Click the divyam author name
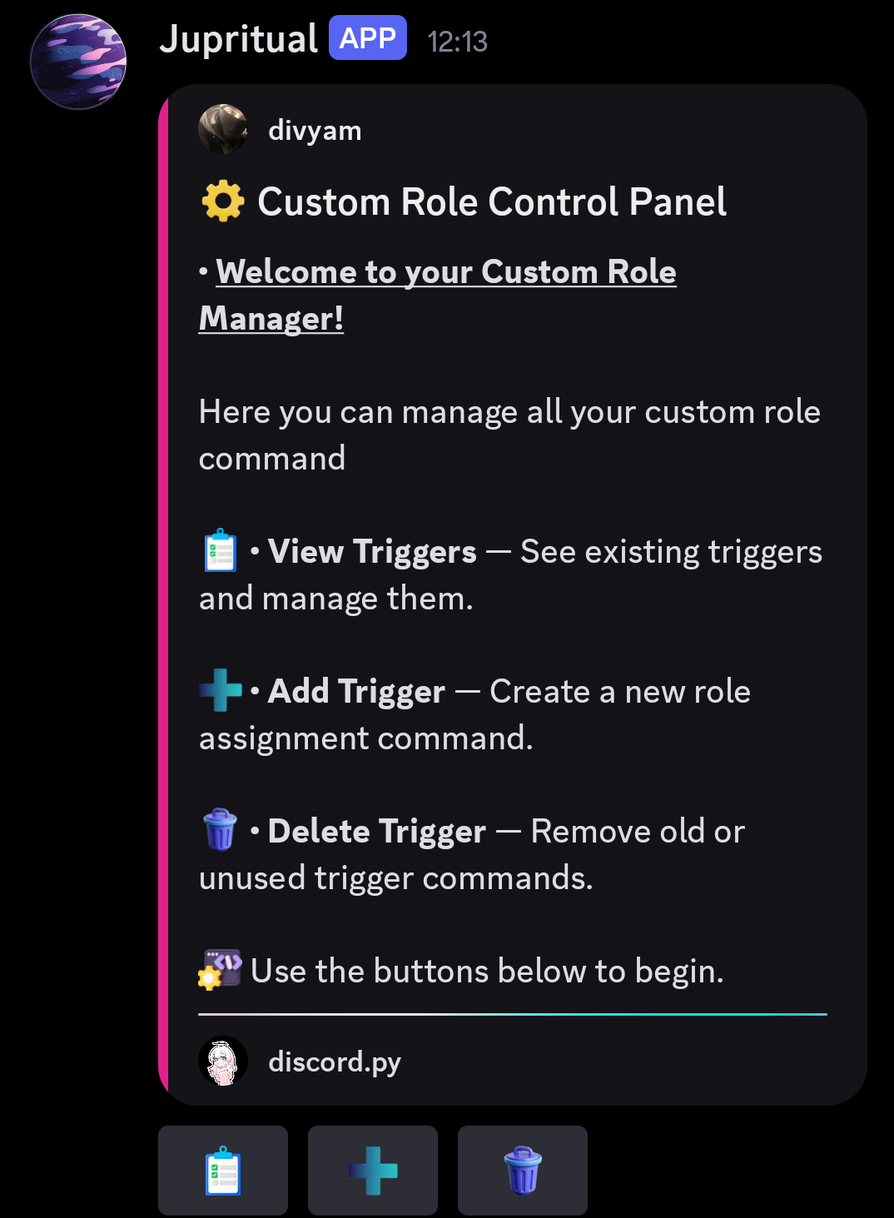This screenshot has width=894, height=1218. tap(315, 131)
